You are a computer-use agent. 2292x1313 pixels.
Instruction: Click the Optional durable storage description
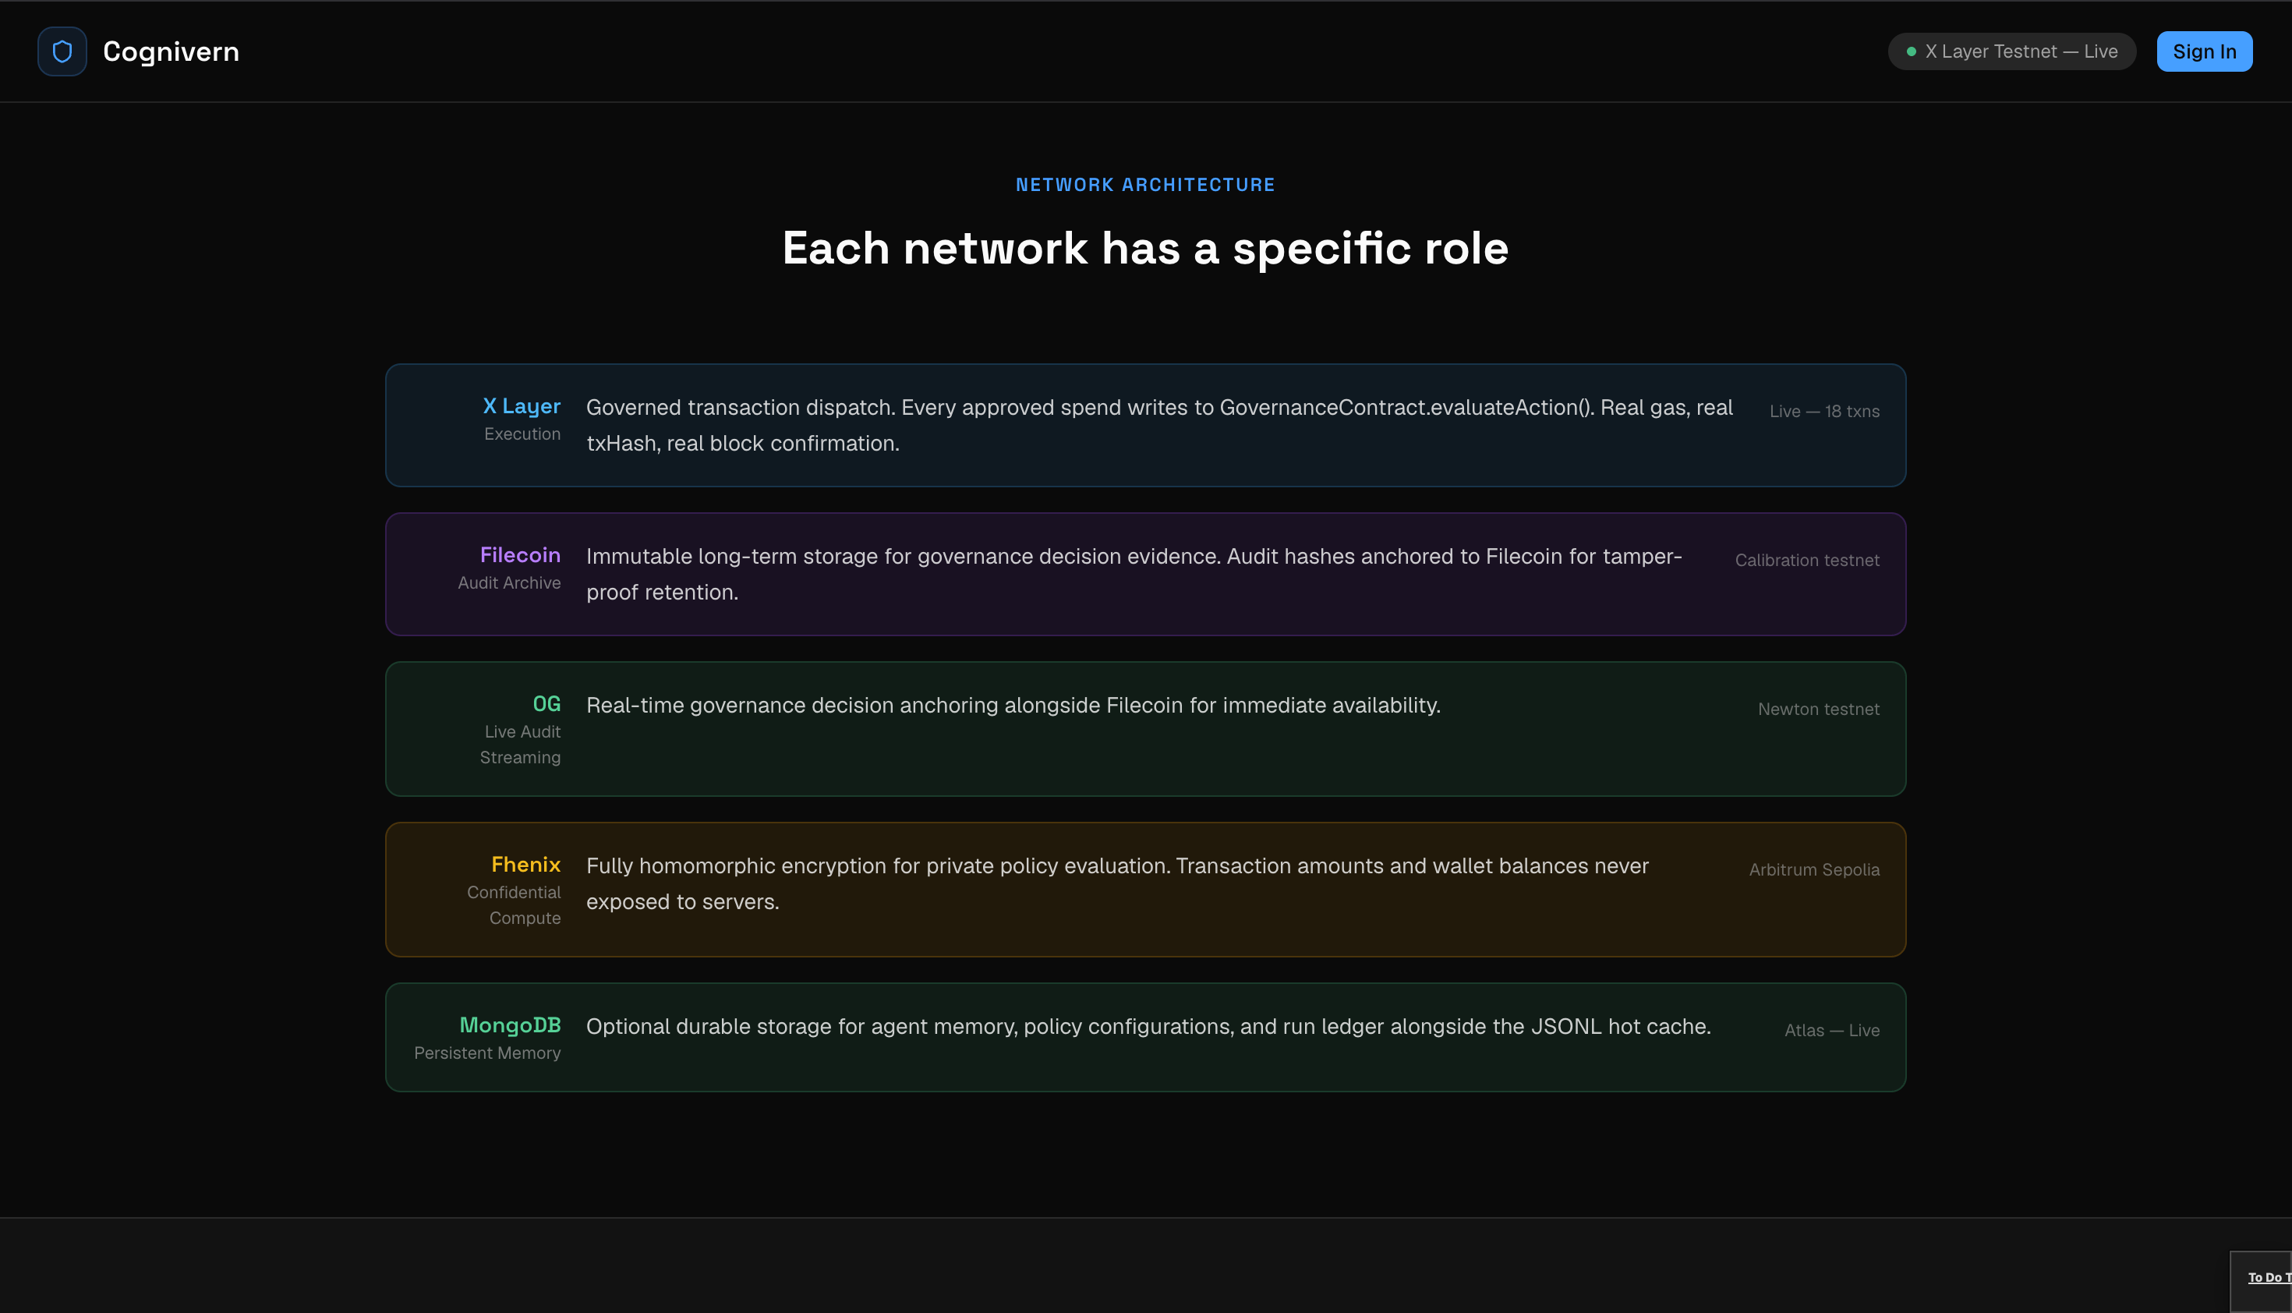(1148, 1026)
